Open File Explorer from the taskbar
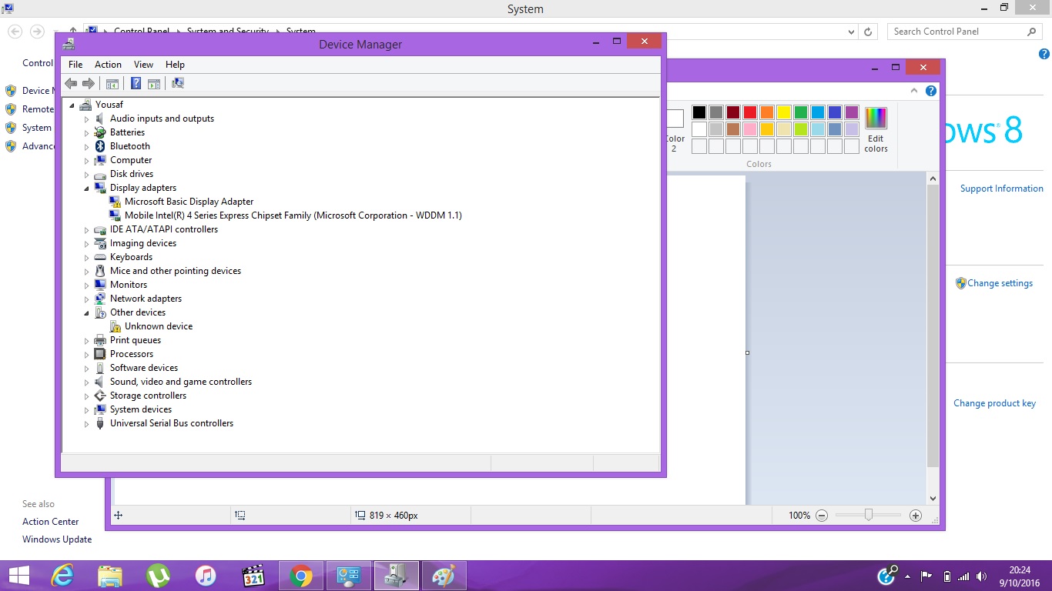 (110, 576)
